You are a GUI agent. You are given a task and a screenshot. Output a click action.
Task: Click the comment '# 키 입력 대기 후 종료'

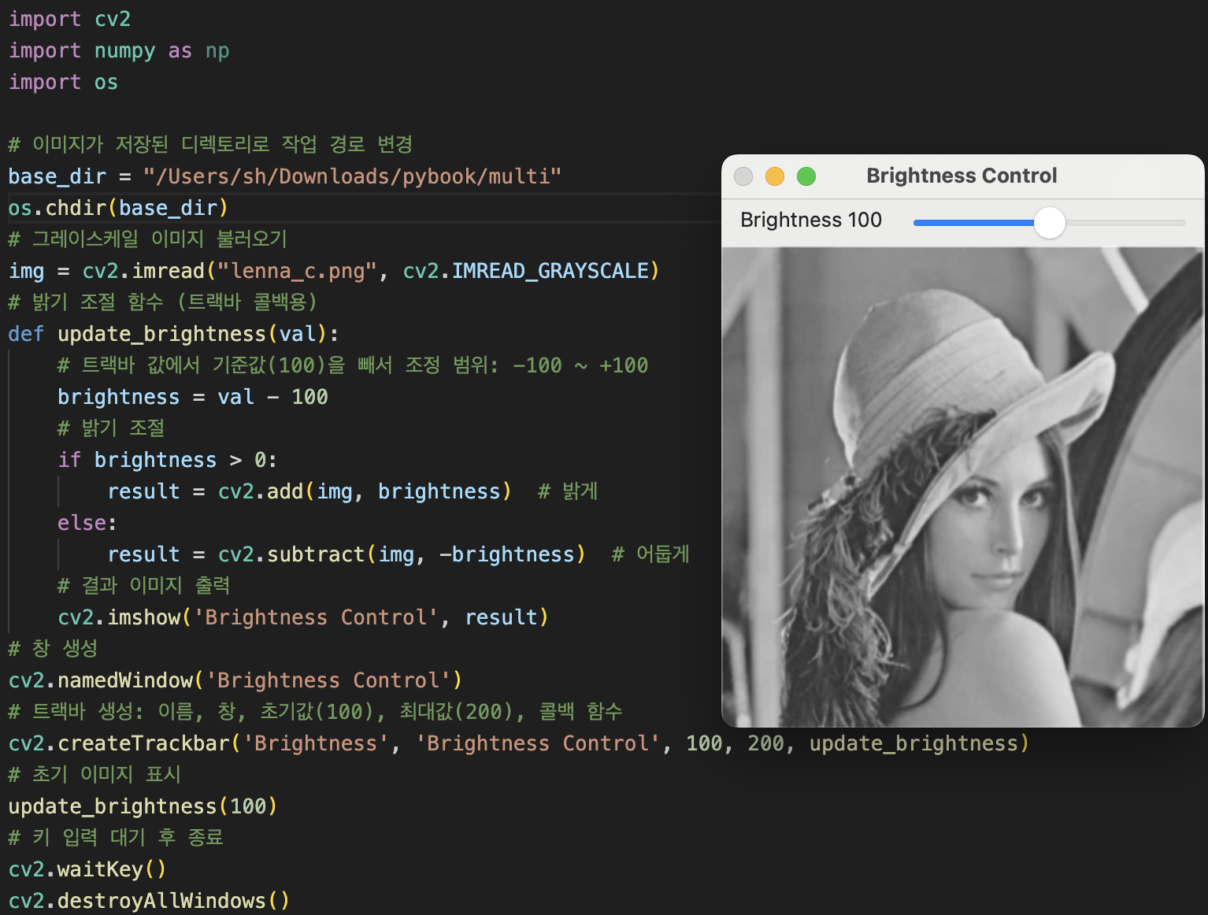coord(116,837)
